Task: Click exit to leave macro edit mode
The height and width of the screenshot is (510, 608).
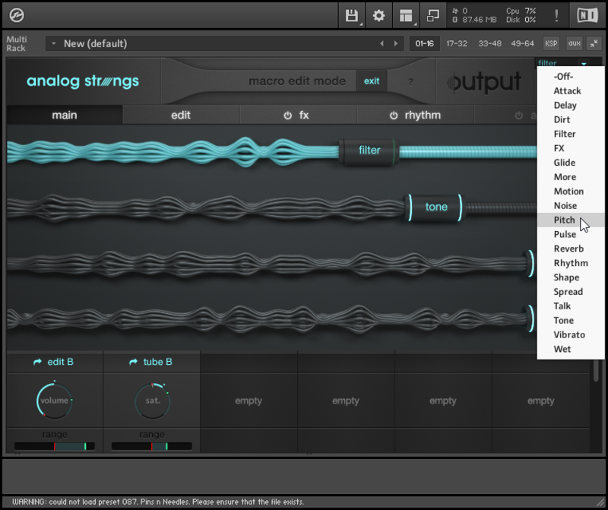Action: (372, 81)
